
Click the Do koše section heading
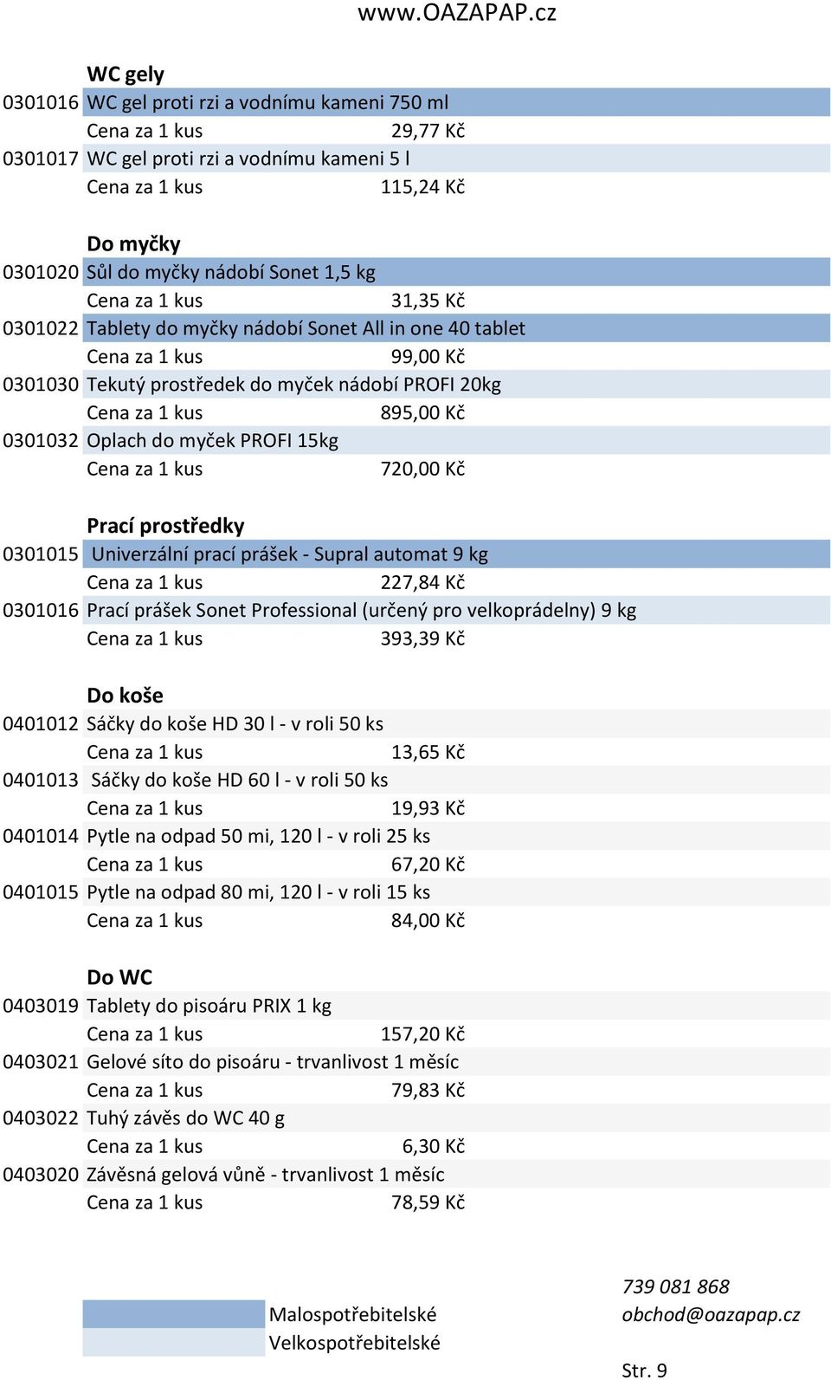pyautogui.click(x=125, y=696)
